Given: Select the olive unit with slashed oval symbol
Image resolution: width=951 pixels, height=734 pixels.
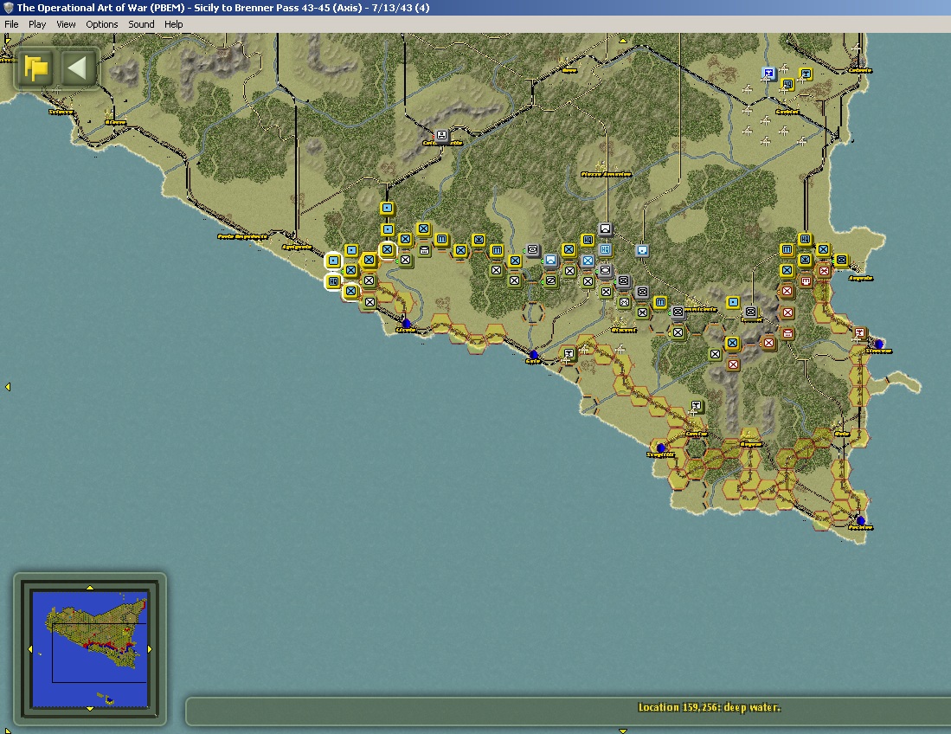Looking at the screenshot, I should [x=550, y=280].
